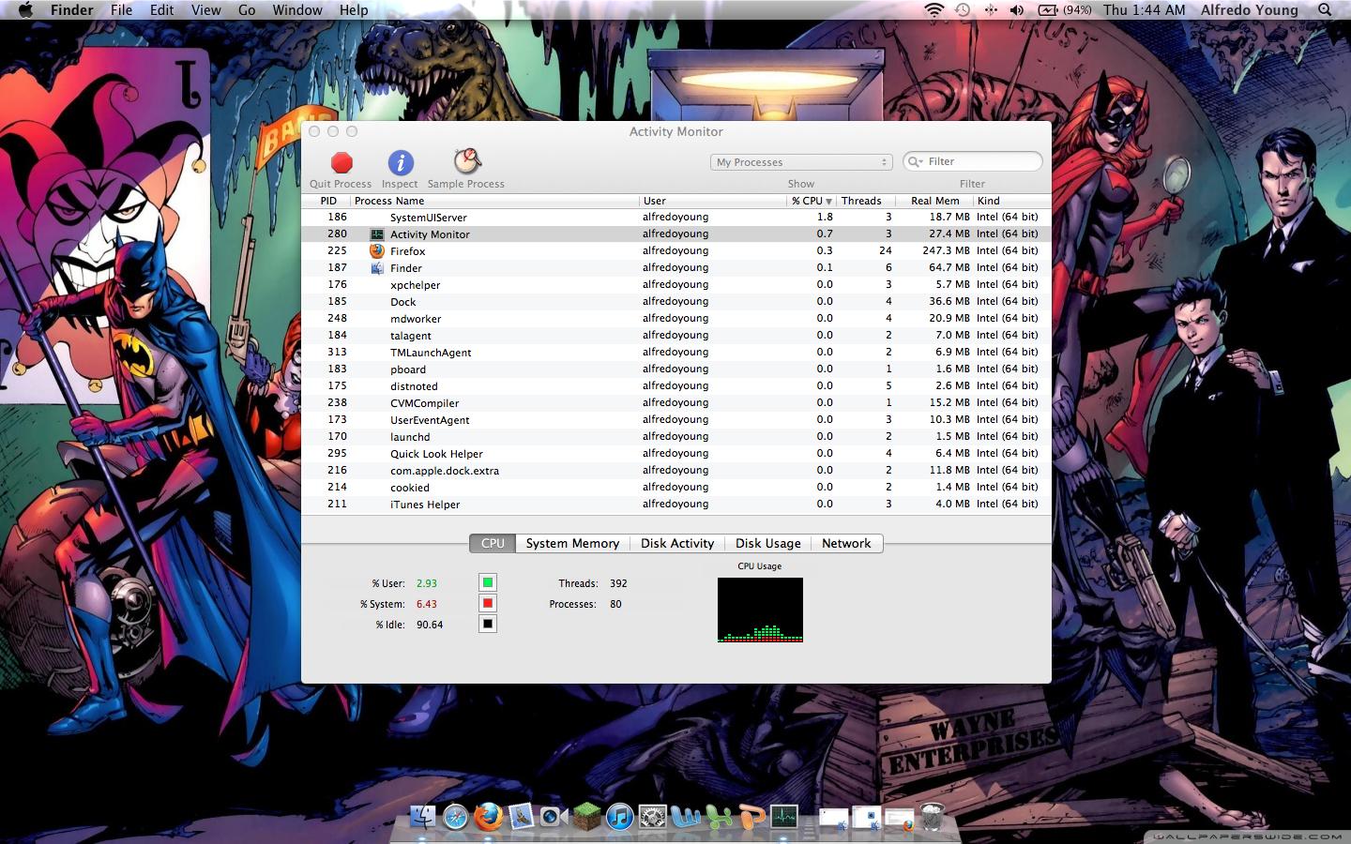Launch Safari from the Dock

456,817
